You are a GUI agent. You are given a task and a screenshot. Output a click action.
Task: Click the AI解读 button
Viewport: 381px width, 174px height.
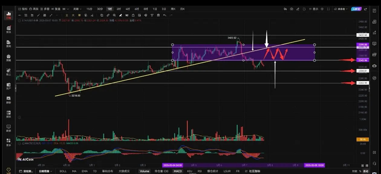pos(356,9)
